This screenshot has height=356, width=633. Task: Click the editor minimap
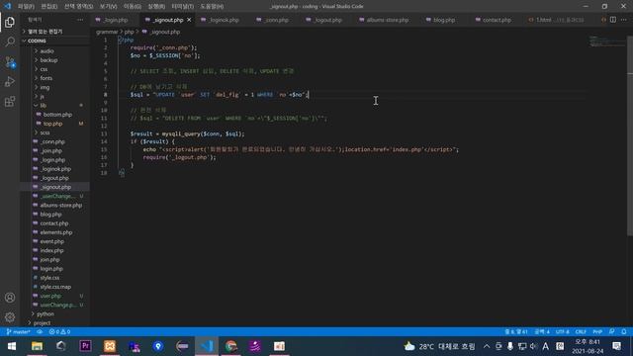coord(606,42)
